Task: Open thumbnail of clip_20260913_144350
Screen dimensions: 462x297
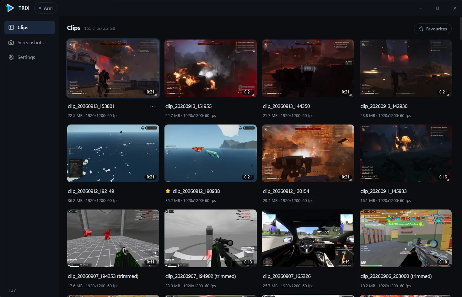Action: click(308, 68)
